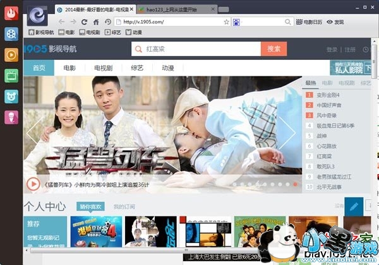Image resolution: width=379 pixels, height=265 pixels.
Task: Open ranked item 敢死队3
Action: (325, 167)
